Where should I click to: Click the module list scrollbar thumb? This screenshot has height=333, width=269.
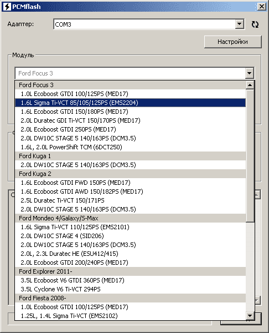click(250, 155)
